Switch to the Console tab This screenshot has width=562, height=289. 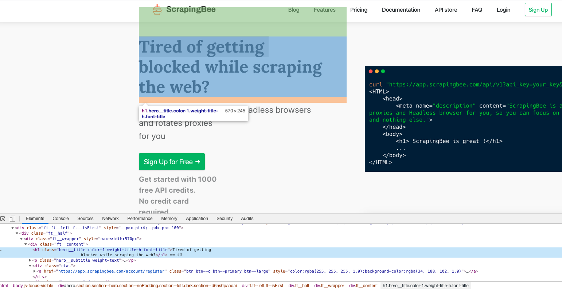(60, 218)
